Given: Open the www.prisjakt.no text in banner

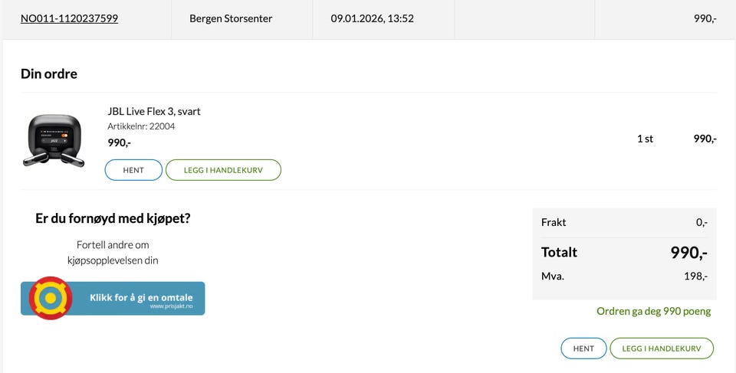Looking at the screenshot, I should tap(171, 306).
